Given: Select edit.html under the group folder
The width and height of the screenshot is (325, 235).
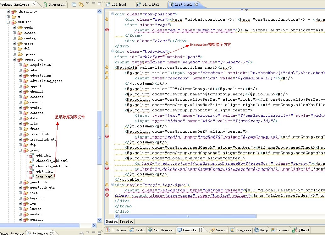Looking at the screenshot, I should point(44,171).
